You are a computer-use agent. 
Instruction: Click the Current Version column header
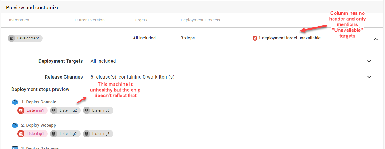pos(90,20)
